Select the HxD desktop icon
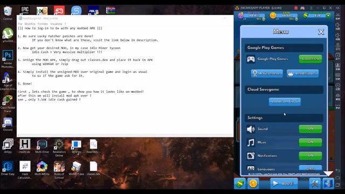345x194 pixels. pyautogui.click(x=42, y=10)
